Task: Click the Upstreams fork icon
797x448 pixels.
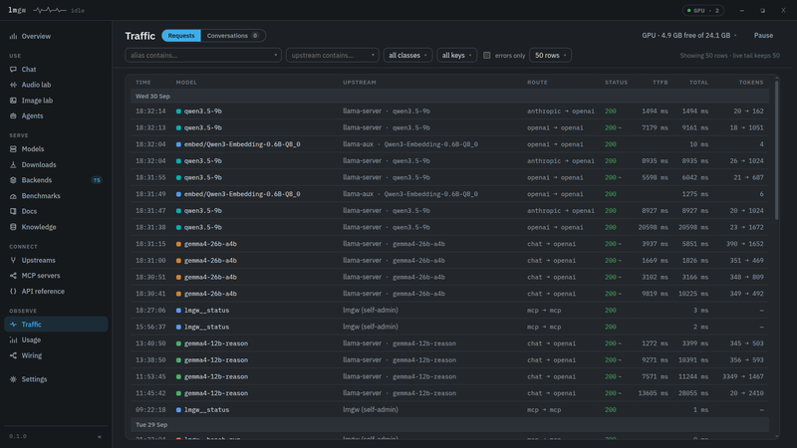Action: 13,260
